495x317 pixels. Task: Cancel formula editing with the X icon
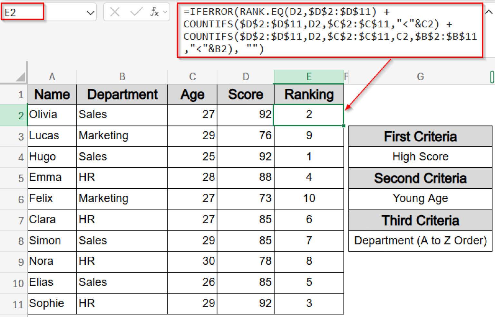[x=114, y=12]
